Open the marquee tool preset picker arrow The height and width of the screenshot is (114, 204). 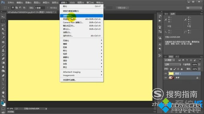[9, 8]
